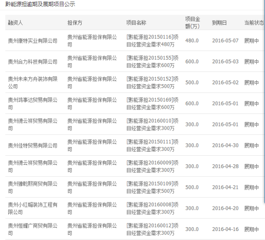Select borrower 贵州豫乾熙商贸有限公司

[33, 187]
